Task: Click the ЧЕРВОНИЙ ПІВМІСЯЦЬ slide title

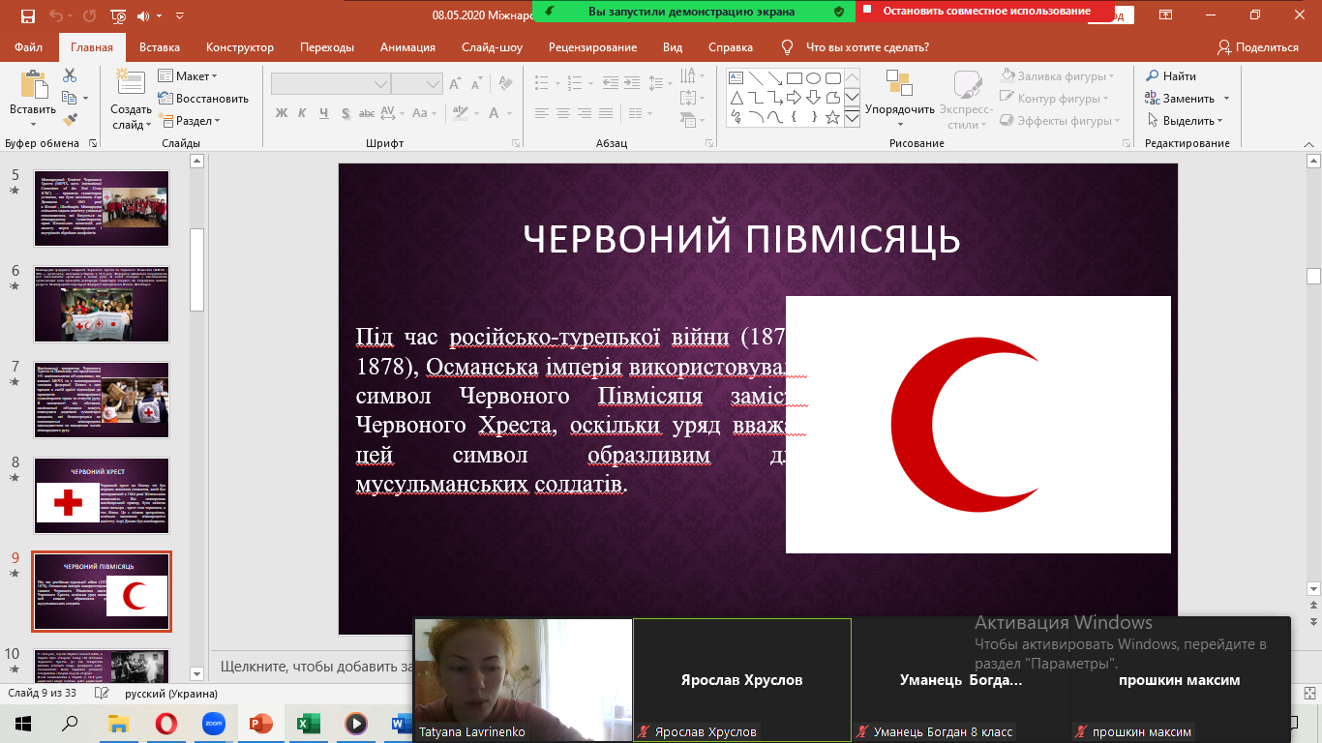Action: (x=741, y=240)
